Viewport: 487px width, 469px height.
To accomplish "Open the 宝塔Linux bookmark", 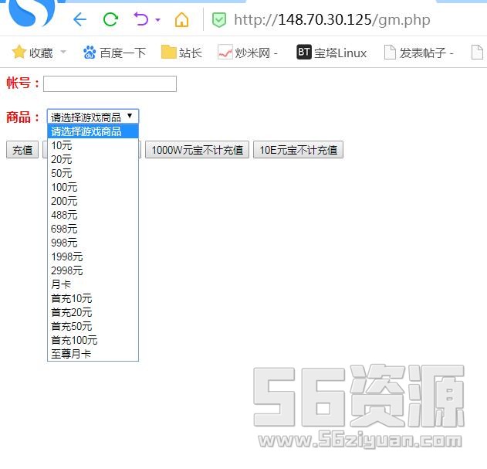I will [332, 53].
